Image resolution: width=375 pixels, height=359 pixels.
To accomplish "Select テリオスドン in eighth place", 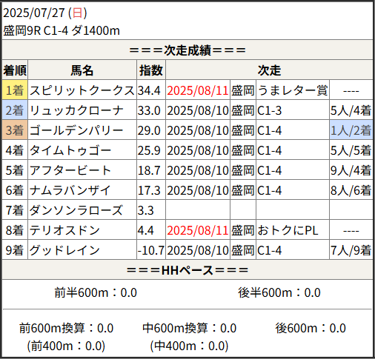I will (x=64, y=230).
